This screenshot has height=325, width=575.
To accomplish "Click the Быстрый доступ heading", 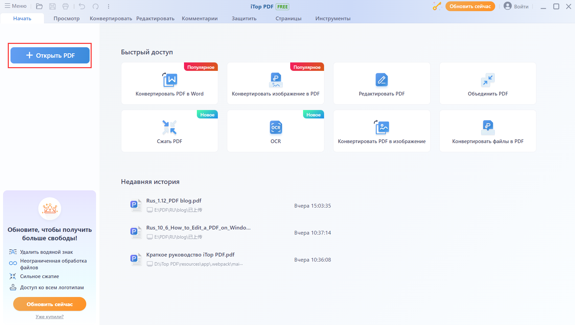I will [147, 52].
